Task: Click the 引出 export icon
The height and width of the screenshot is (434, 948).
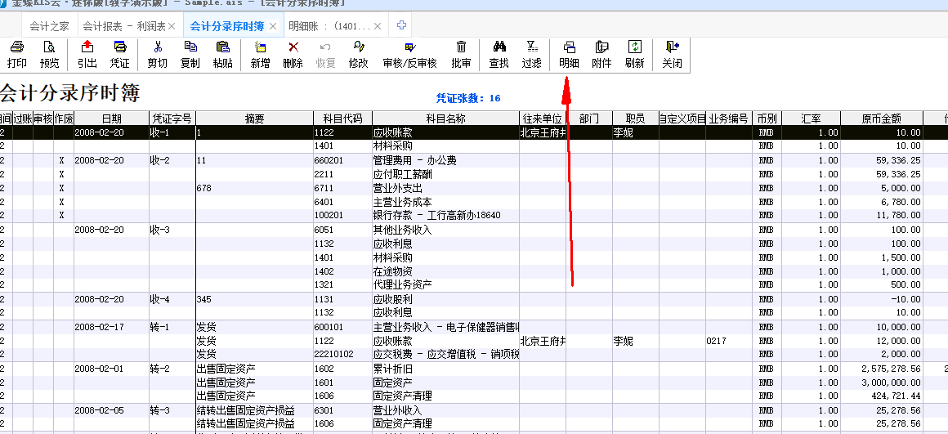Action: 87,54
